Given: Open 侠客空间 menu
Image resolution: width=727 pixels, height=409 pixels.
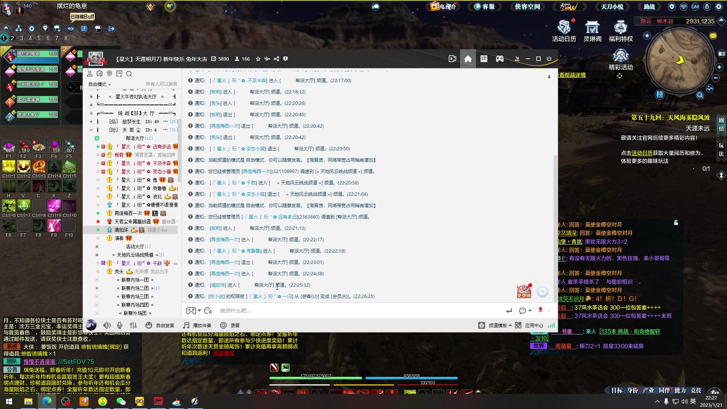Looking at the screenshot, I should 527,6.
